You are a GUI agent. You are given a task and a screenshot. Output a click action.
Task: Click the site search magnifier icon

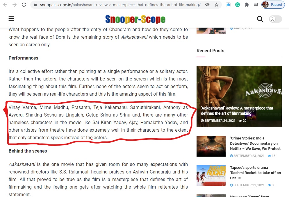pyautogui.click(x=260, y=19)
